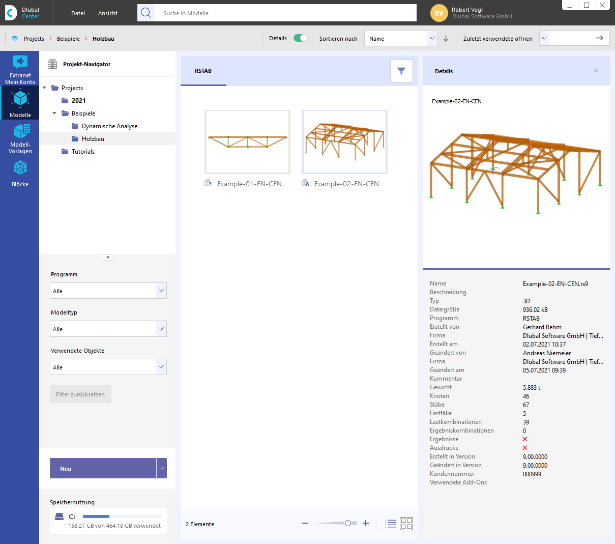
Task: Click Filter zurücksetzen
Action: (80, 394)
